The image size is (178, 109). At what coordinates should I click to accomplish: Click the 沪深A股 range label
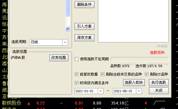coord(18,58)
